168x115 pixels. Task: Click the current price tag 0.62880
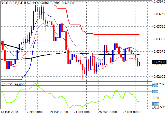point(159,62)
